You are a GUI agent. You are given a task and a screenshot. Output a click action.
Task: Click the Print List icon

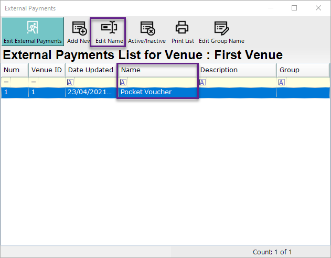point(182,28)
